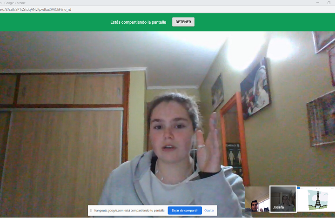Click the "hangouts.google.com está compartiendo tu pantalla." message

pos(130,211)
